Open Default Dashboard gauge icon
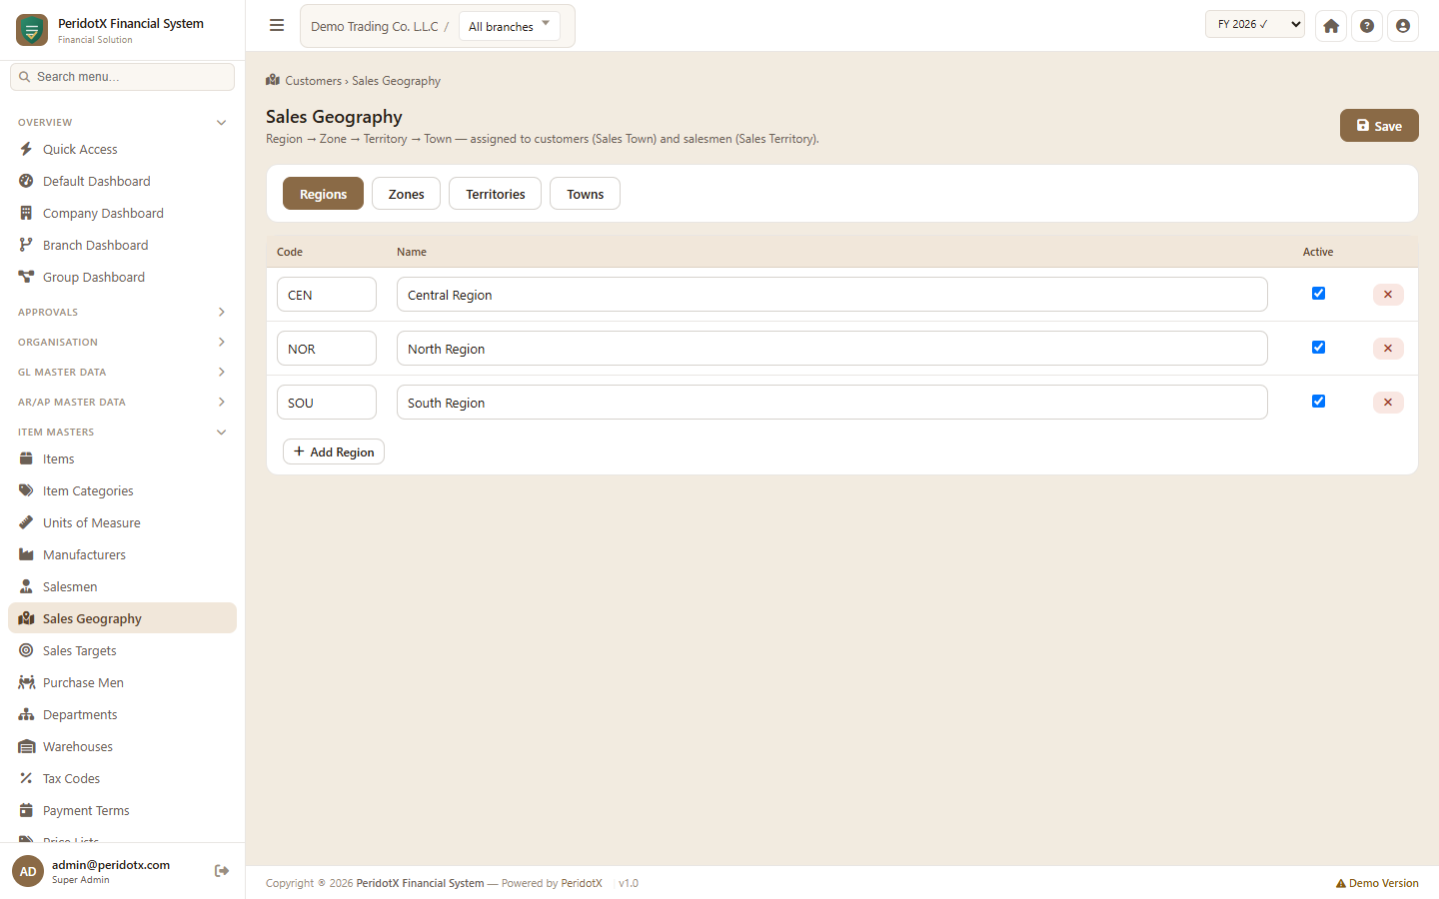 (26, 181)
